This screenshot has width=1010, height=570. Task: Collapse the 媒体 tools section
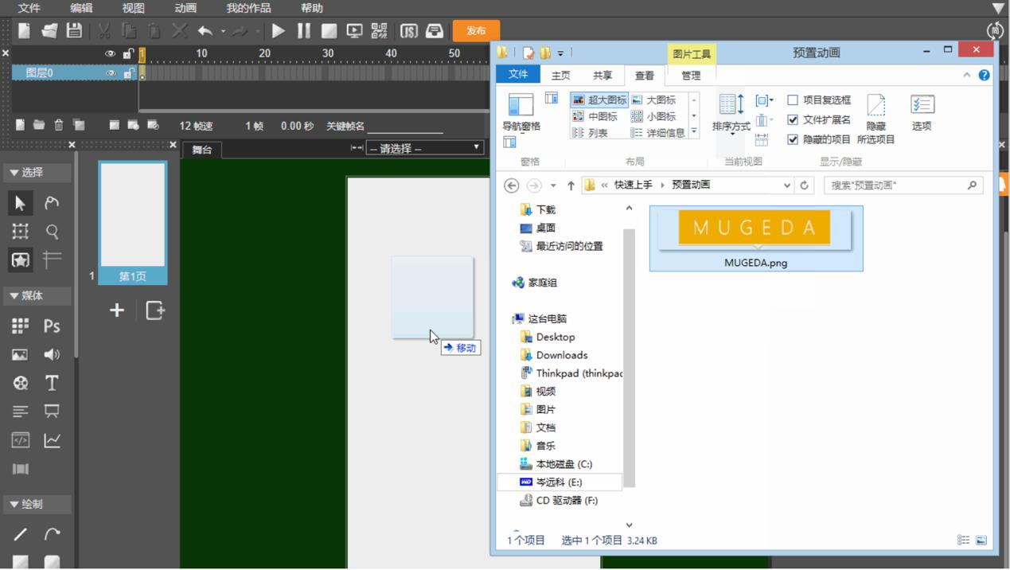click(14, 296)
